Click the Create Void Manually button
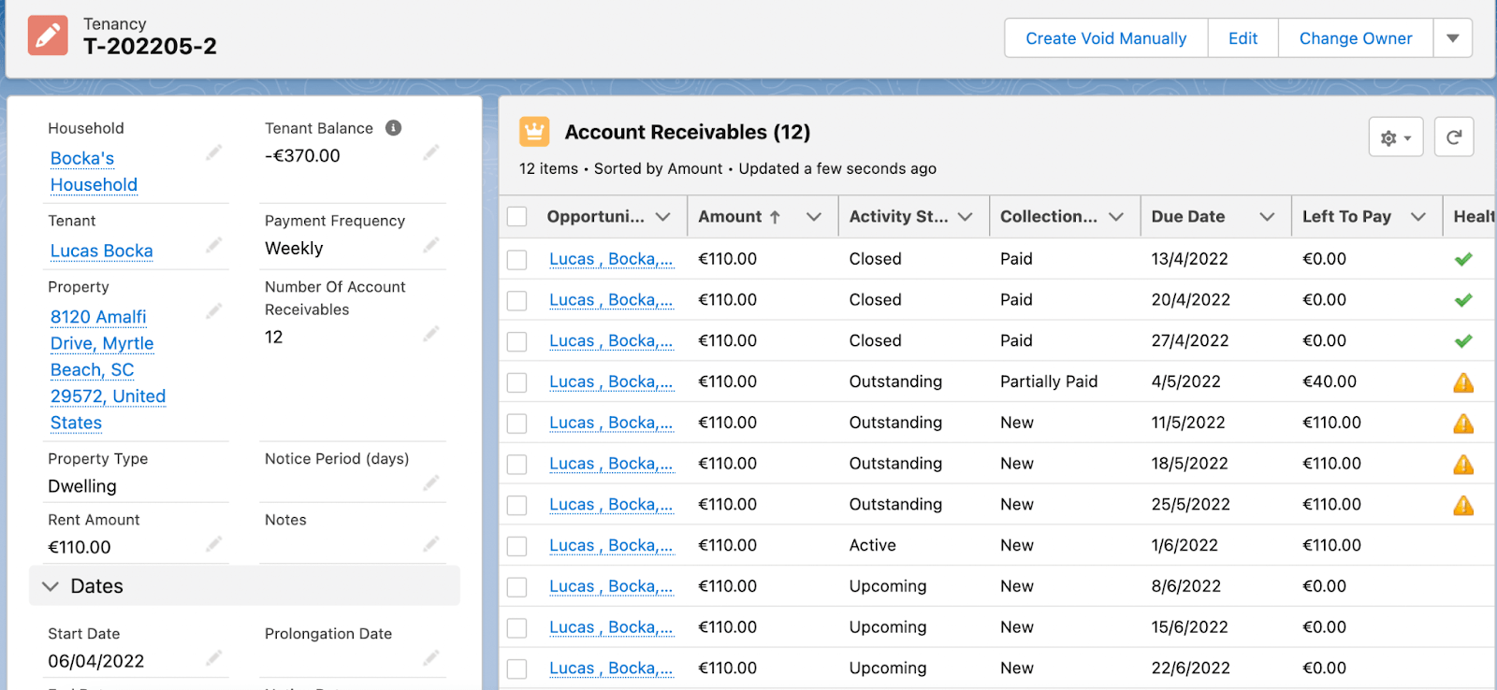 [1106, 38]
